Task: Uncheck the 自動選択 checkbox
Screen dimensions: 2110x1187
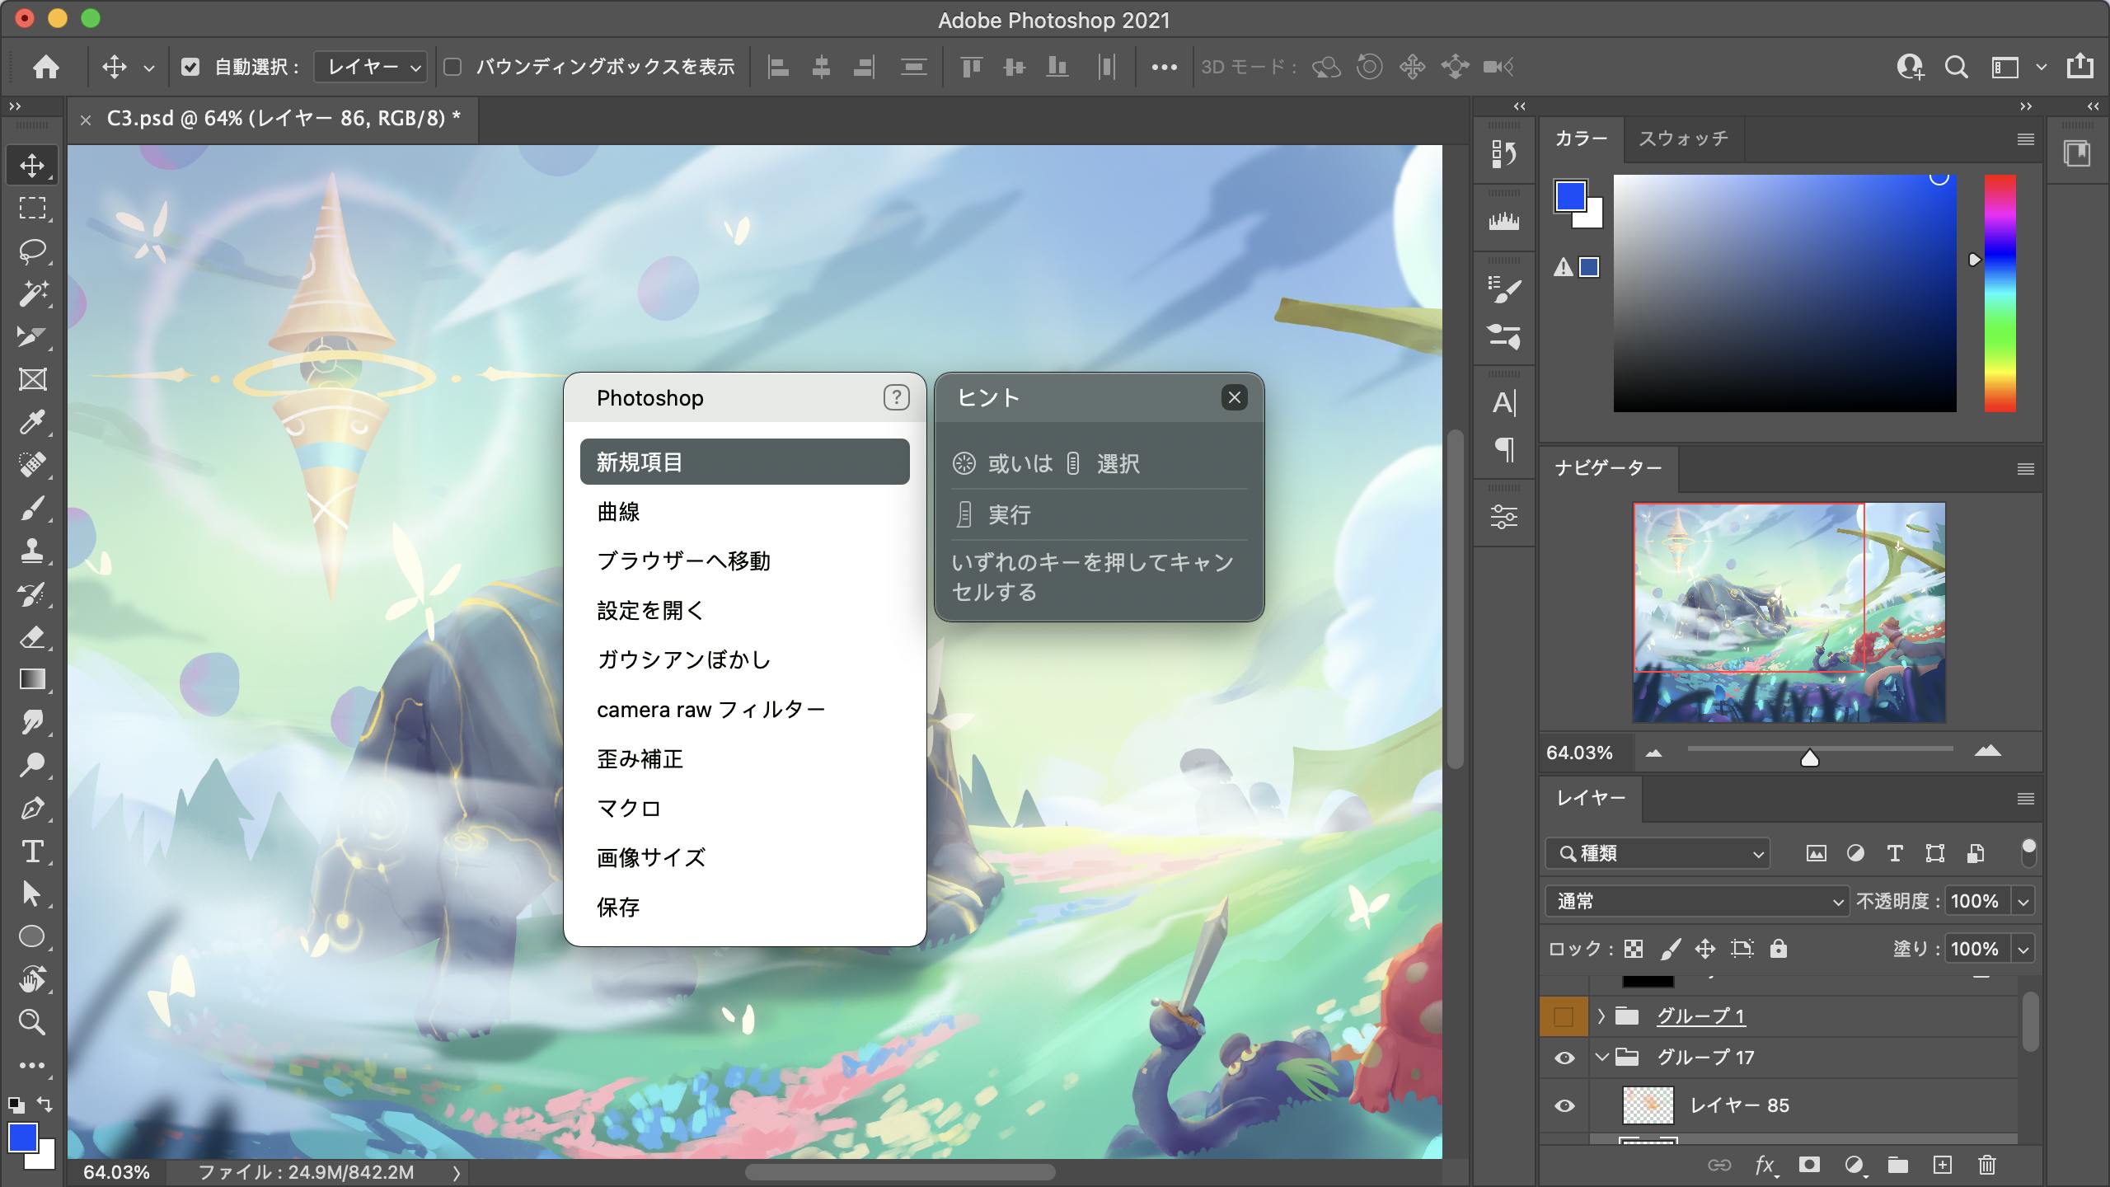Action: [x=190, y=67]
